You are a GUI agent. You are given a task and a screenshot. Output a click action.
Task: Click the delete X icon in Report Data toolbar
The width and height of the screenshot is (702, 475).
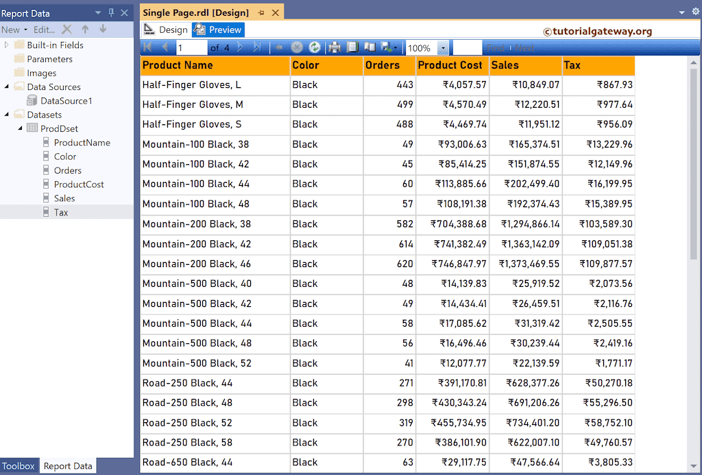click(66, 29)
